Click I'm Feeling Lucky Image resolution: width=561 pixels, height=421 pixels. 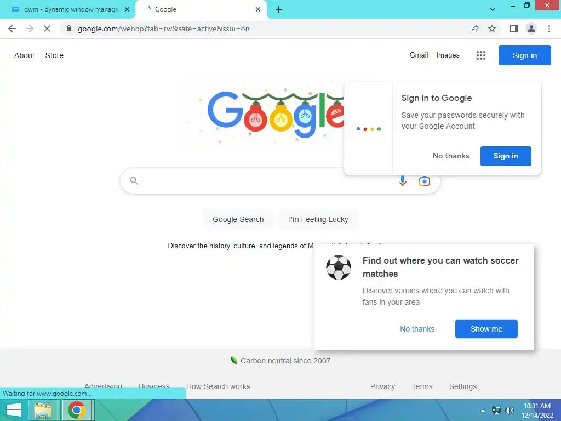pos(318,219)
